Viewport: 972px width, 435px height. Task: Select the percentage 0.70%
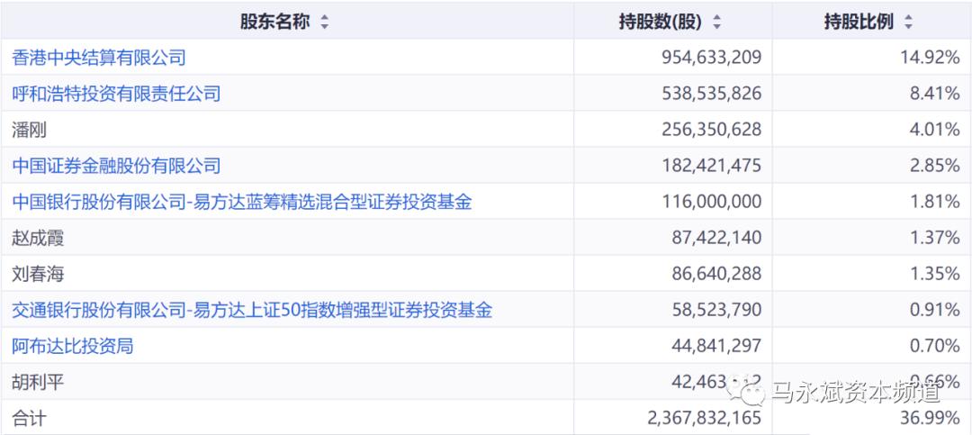tap(933, 346)
